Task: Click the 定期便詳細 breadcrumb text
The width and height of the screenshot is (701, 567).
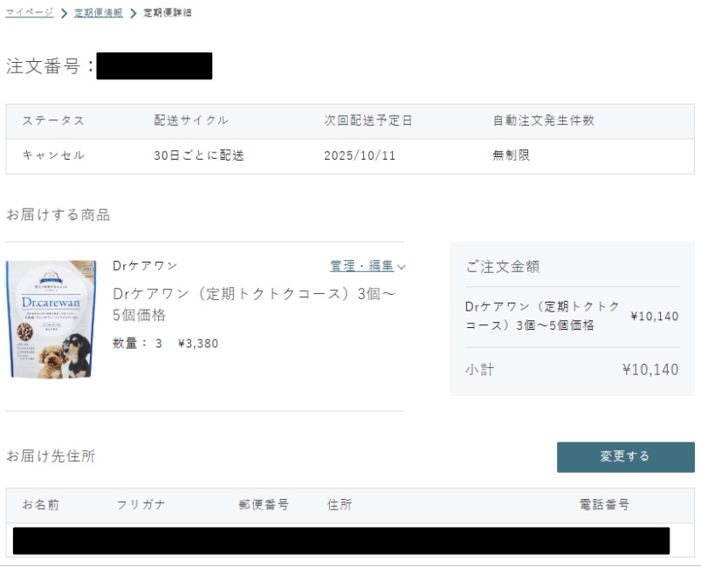Action: (168, 13)
